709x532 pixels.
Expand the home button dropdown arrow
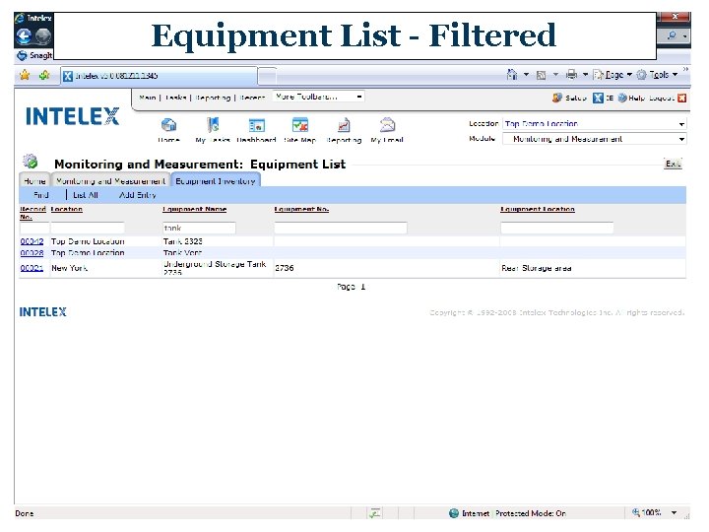pos(526,74)
